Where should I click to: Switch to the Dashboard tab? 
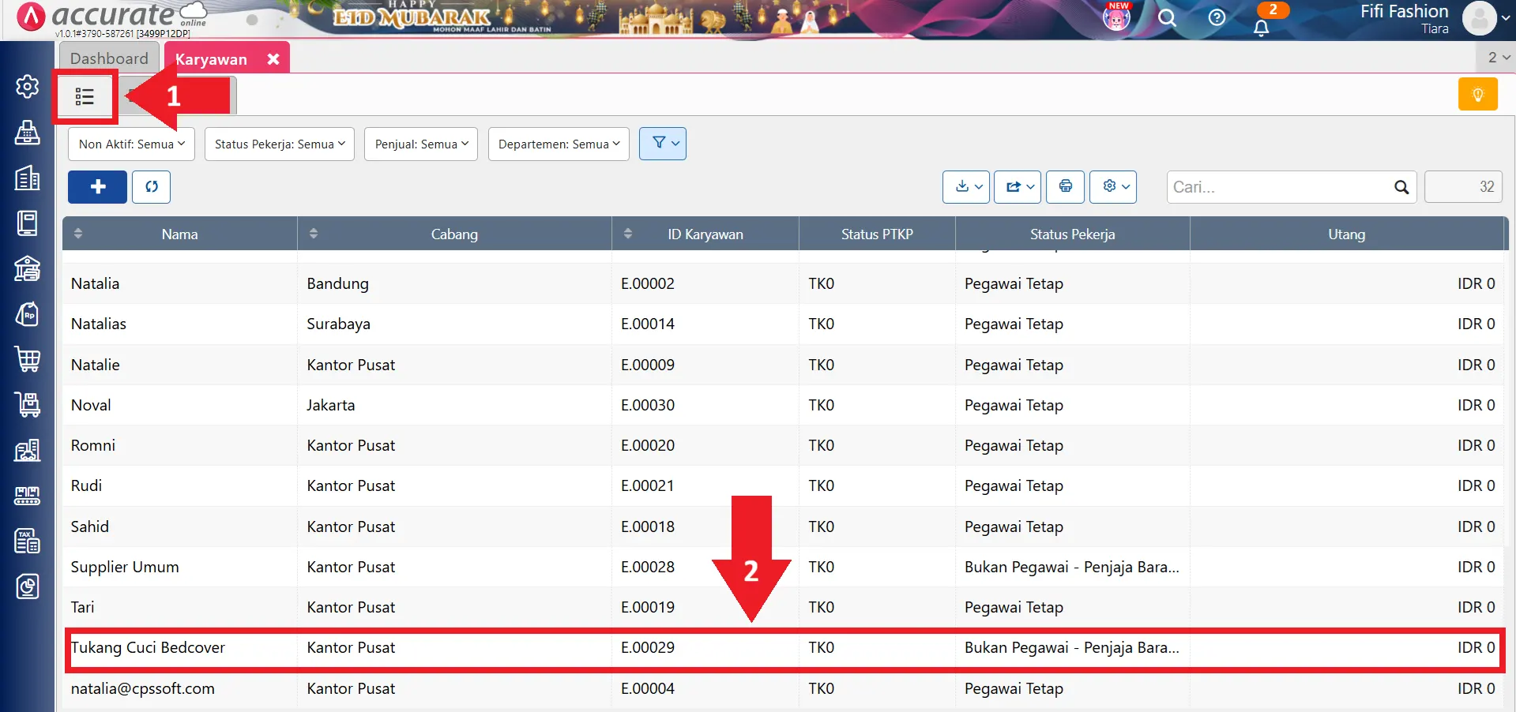(109, 58)
